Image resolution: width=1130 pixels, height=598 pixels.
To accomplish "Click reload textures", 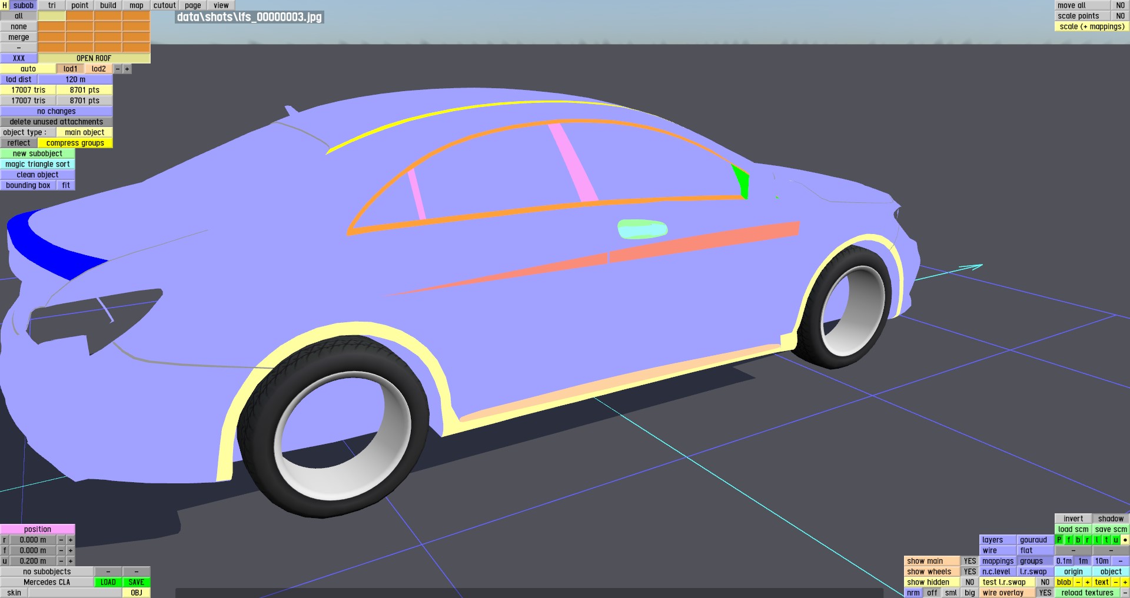I will point(1088,593).
